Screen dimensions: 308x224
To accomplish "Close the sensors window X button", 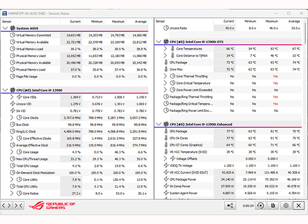I will (298, 206).
